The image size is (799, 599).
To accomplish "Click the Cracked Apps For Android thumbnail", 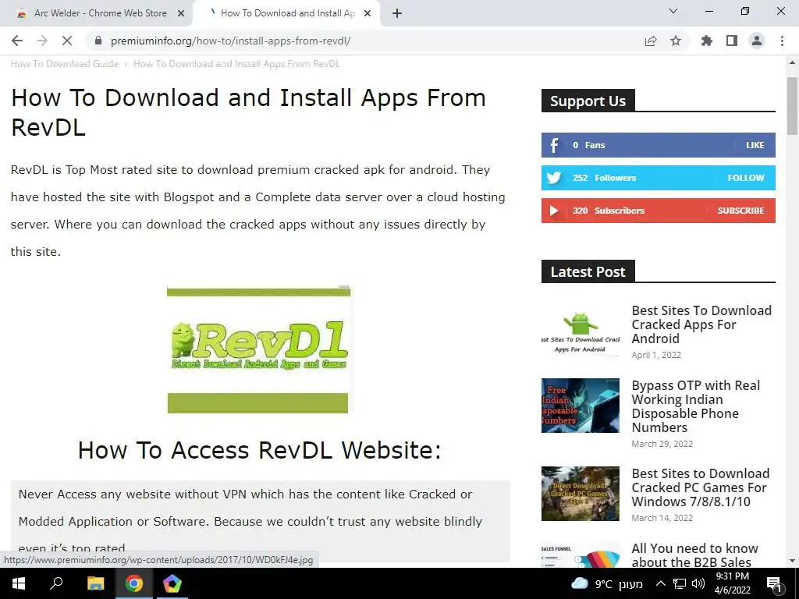I will point(581,331).
